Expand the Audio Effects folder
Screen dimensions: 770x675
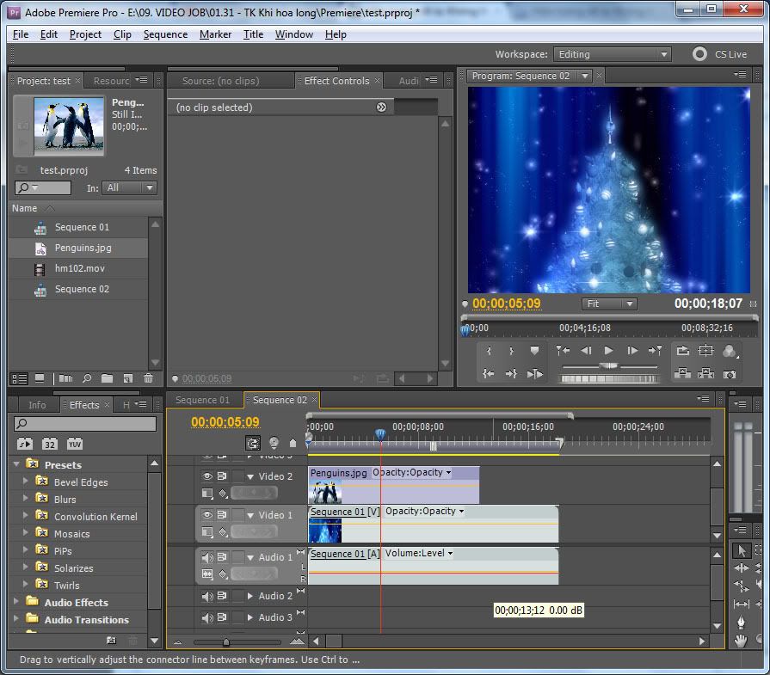pos(16,601)
